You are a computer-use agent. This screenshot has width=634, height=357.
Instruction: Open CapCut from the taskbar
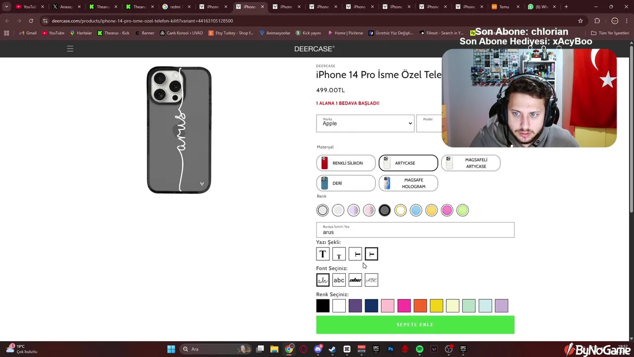coord(347,349)
